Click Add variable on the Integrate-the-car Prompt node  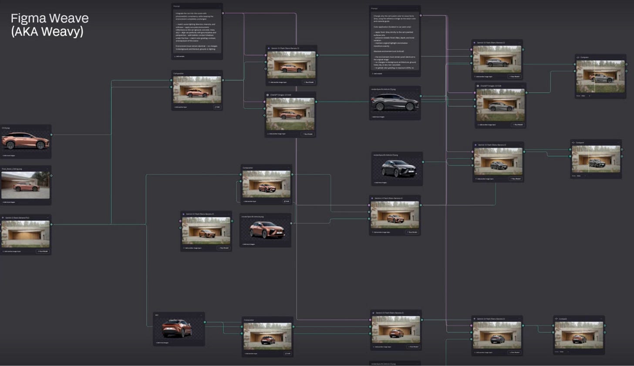click(x=179, y=56)
